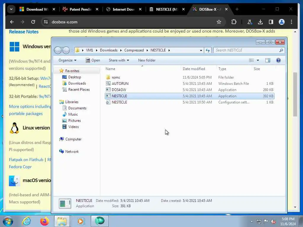303x227 pixels.
Task: Open a new Chrome tab
Action: (x=237, y=9)
